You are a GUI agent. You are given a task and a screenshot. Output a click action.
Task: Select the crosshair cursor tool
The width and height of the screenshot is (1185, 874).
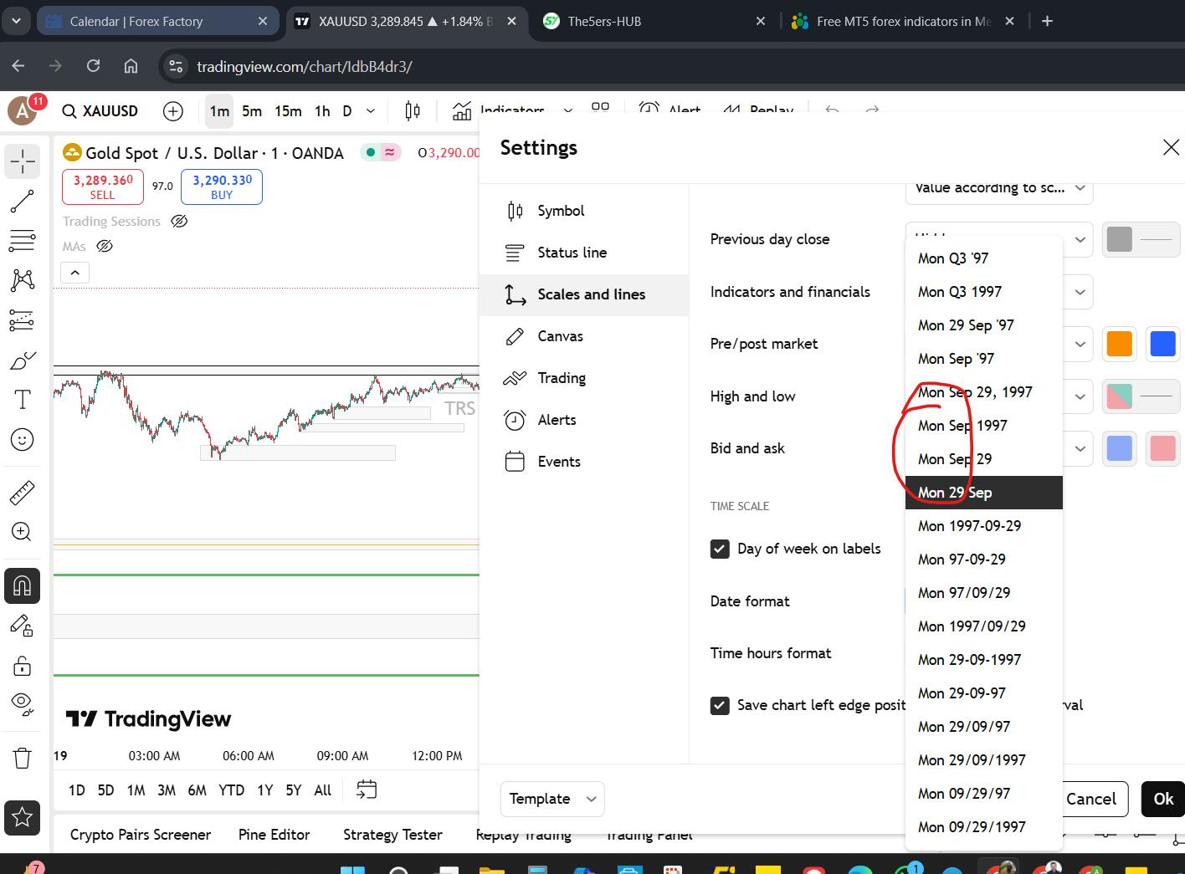point(22,161)
